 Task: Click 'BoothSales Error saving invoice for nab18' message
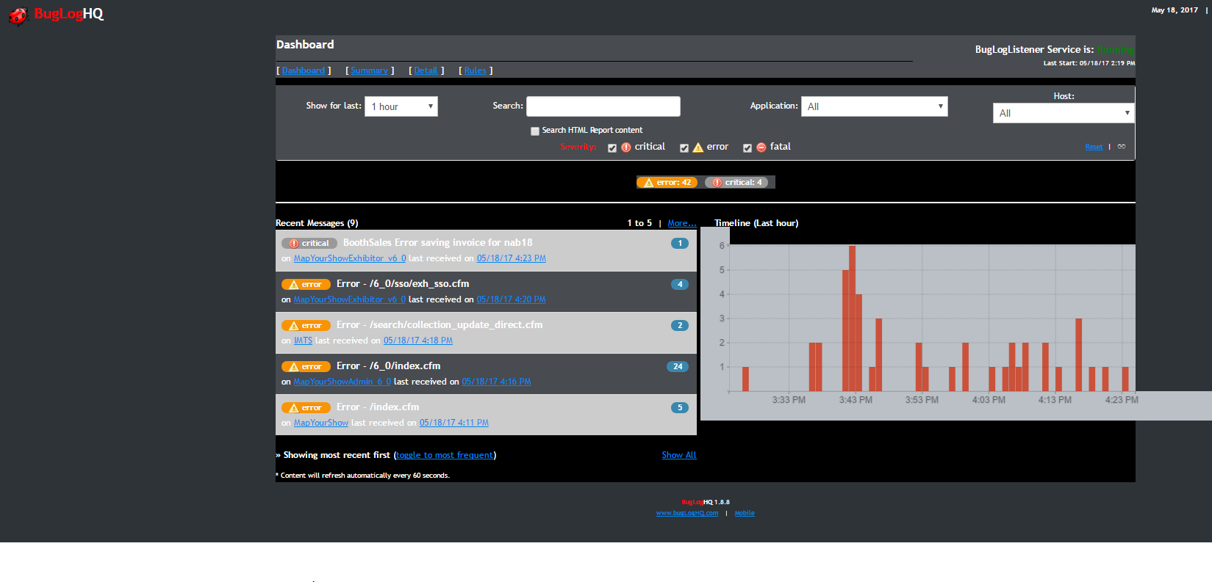(438, 243)
